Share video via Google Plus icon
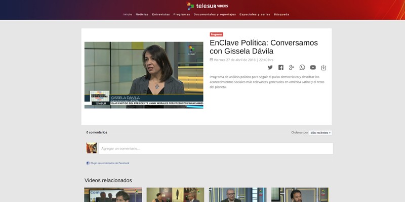405x202 pixels. (292, 68)
